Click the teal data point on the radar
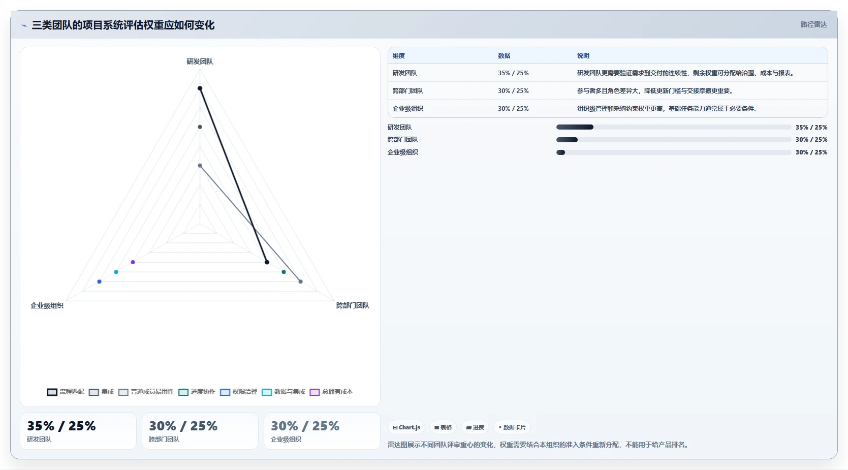The image size is (848, 470). click(284, 272)
